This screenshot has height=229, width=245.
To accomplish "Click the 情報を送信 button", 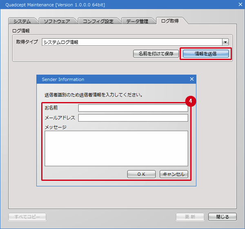I will tap(205, 53).
